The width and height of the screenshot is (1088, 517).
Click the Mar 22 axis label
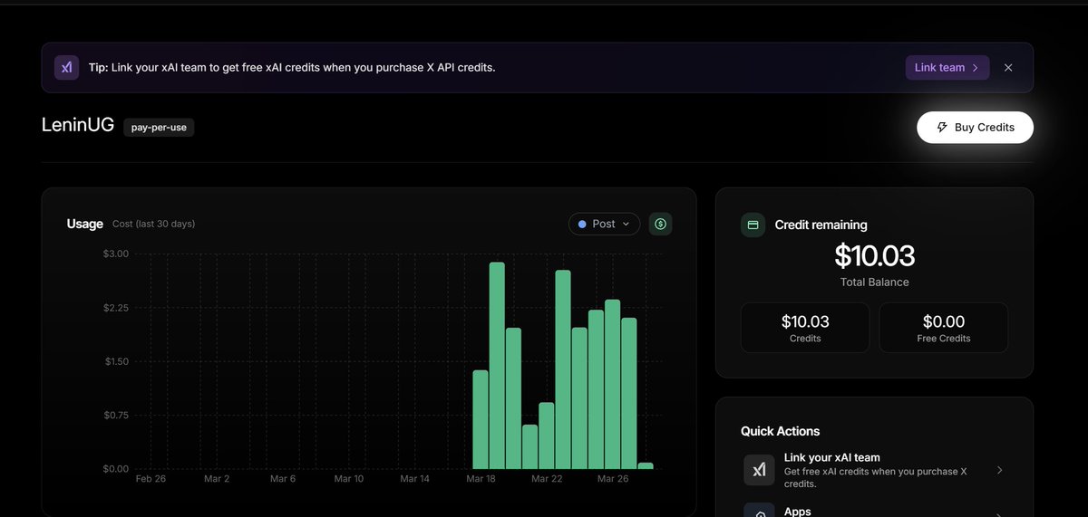[x=547, y=479]
